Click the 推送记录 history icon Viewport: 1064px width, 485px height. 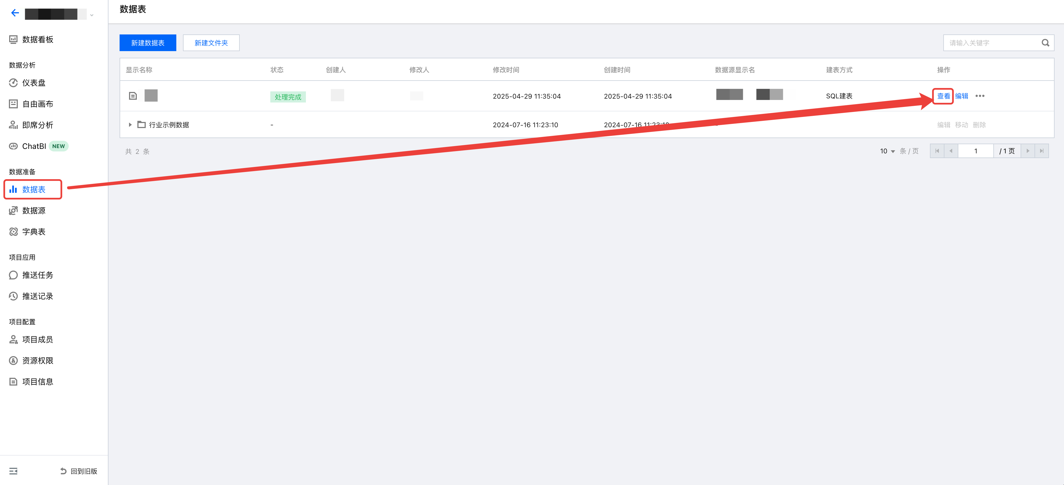coord(13,296)
